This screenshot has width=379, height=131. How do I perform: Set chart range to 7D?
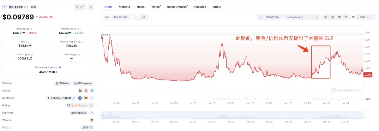coord(332,17)
